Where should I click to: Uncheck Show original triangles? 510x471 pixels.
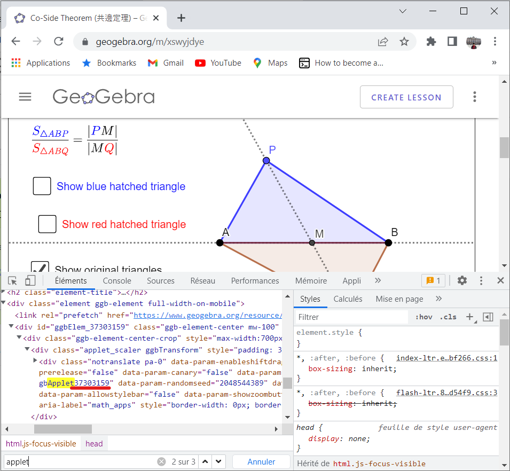pos(40,268)
